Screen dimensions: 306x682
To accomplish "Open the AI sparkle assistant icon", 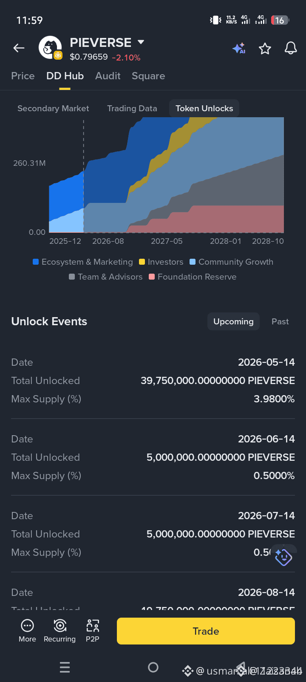I will click(239, 48).
